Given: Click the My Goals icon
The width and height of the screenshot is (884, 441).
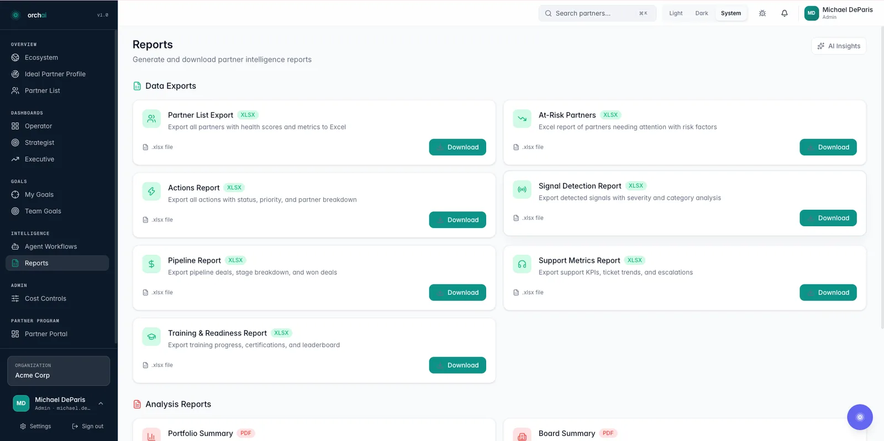Looking at the screenshot, I should pos(15,195).
